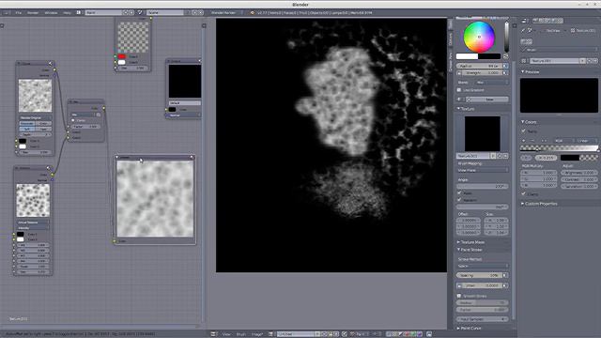The width and height of the screenshot is (601, 338).
Task: Open the Scene selector field
Action: pyautogui.click(x=165, y=12)
